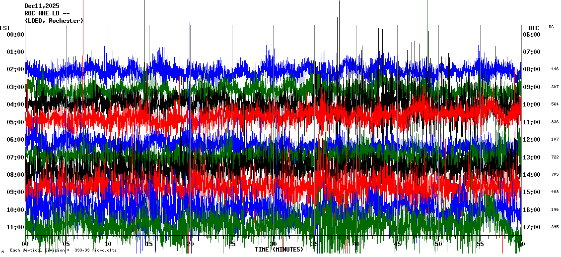Click the (LDEO, Rochester) label
This screenshot has height=257, width=561.
54,21
